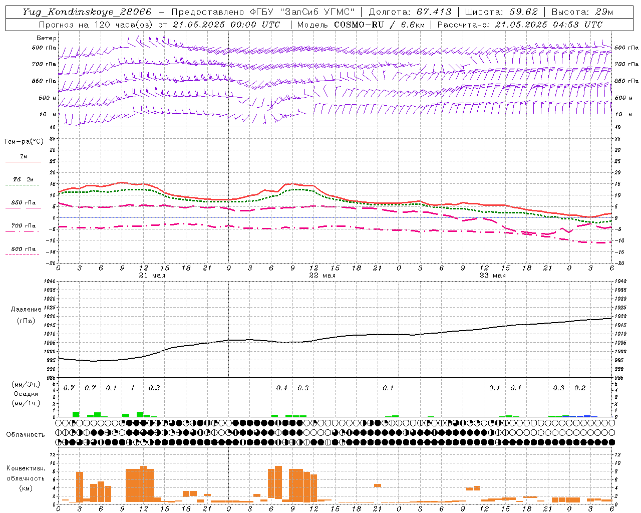Click the (мм/1ч.) precipitation unit label

(x=26, y=403)
